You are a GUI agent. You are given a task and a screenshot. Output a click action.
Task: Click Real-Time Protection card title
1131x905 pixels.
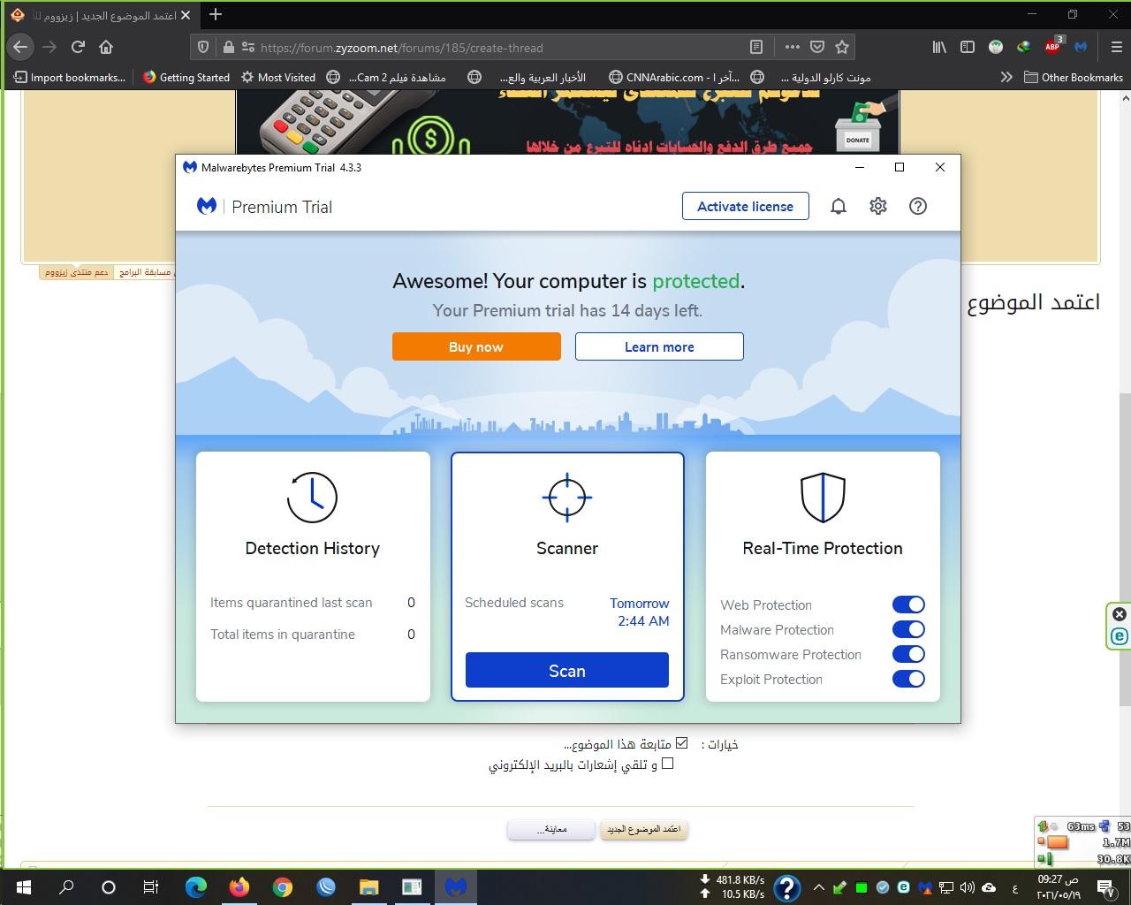[x=823, y=548]
